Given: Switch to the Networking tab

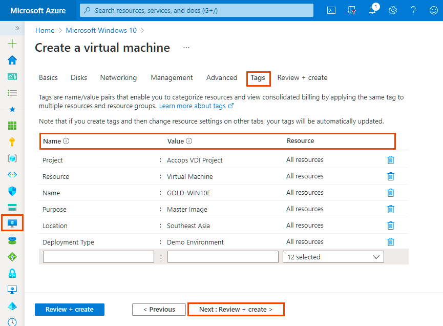Looking at the screenshot, I should point(118,78).
